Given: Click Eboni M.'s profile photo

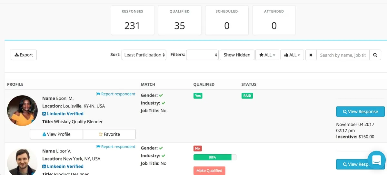Looking at the screenshot, I should (22, 110).
